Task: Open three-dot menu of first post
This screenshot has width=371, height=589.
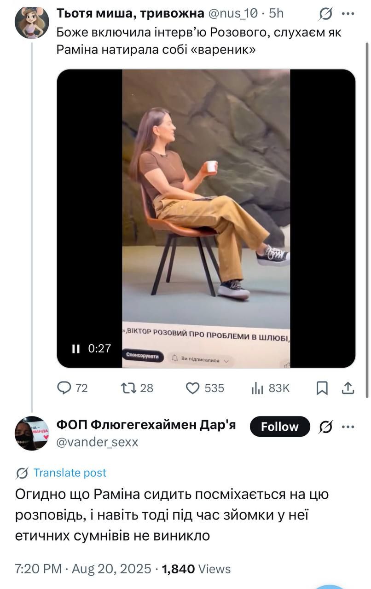Action: click(348, 14)
